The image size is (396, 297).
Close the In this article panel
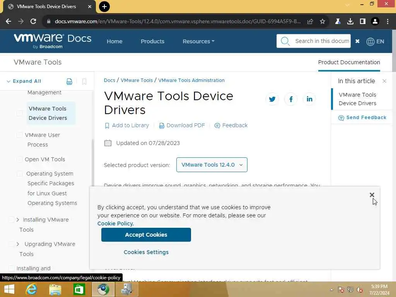(384, 81)
